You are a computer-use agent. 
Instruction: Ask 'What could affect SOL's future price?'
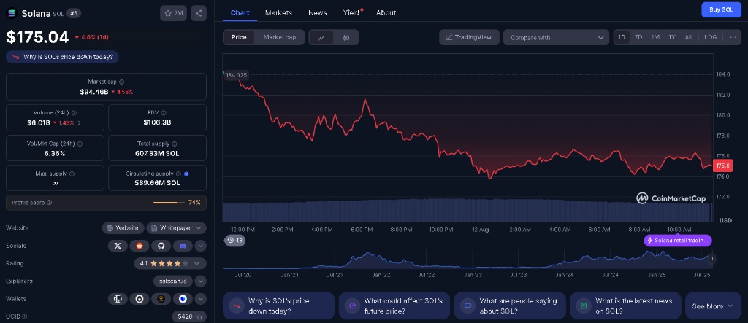(394, 306)
